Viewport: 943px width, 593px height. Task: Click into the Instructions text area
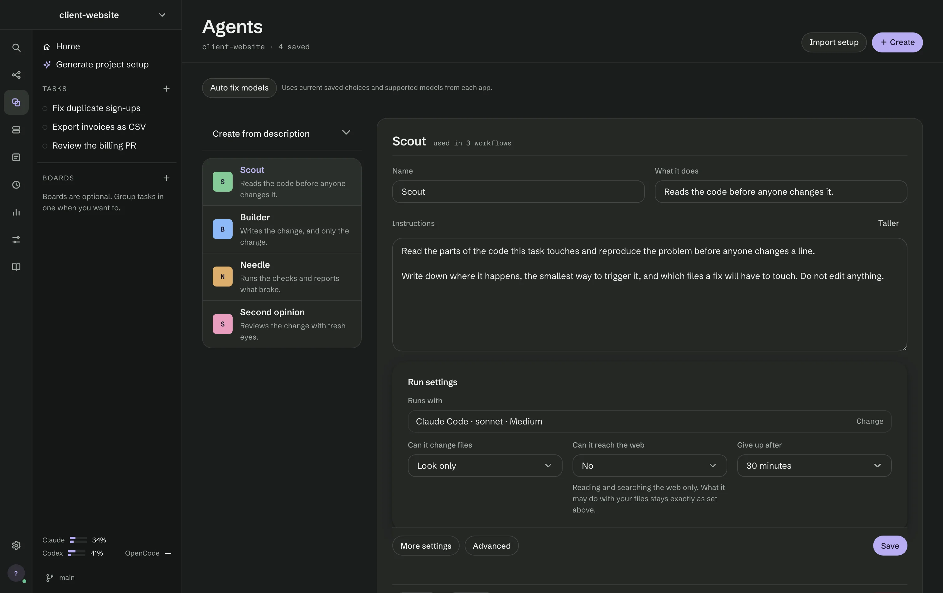click(x=649, y=295)
